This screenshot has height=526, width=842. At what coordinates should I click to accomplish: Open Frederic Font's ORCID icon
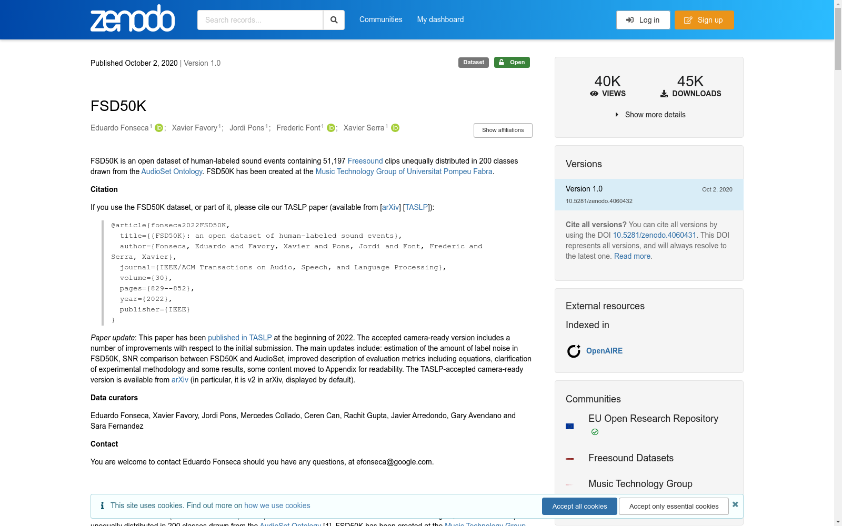[331, 128]
